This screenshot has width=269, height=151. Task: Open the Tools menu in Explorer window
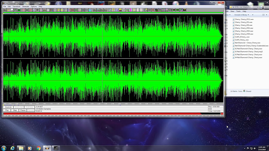(238, 11)
